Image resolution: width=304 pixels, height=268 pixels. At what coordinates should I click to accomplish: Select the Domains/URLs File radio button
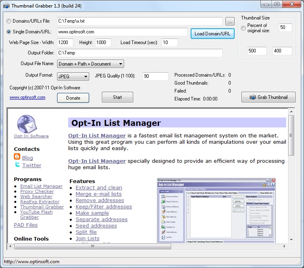pyautogui.click(x=9, y=21)
